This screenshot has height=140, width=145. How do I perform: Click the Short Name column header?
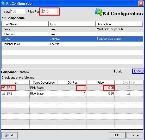coord(25,24)
